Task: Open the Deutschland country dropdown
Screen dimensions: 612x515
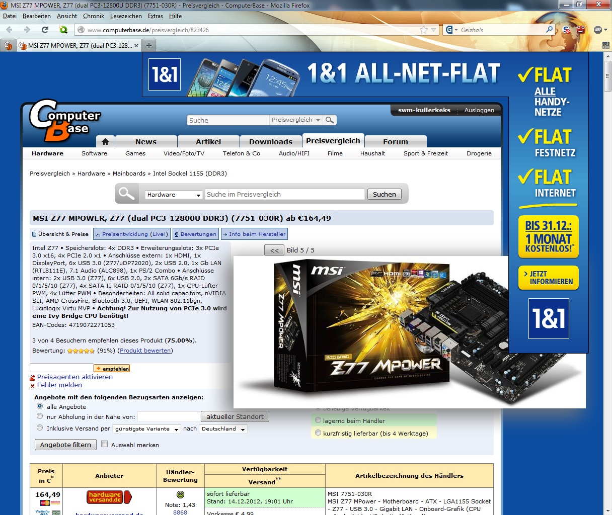Action: click(x=223, y=429)
